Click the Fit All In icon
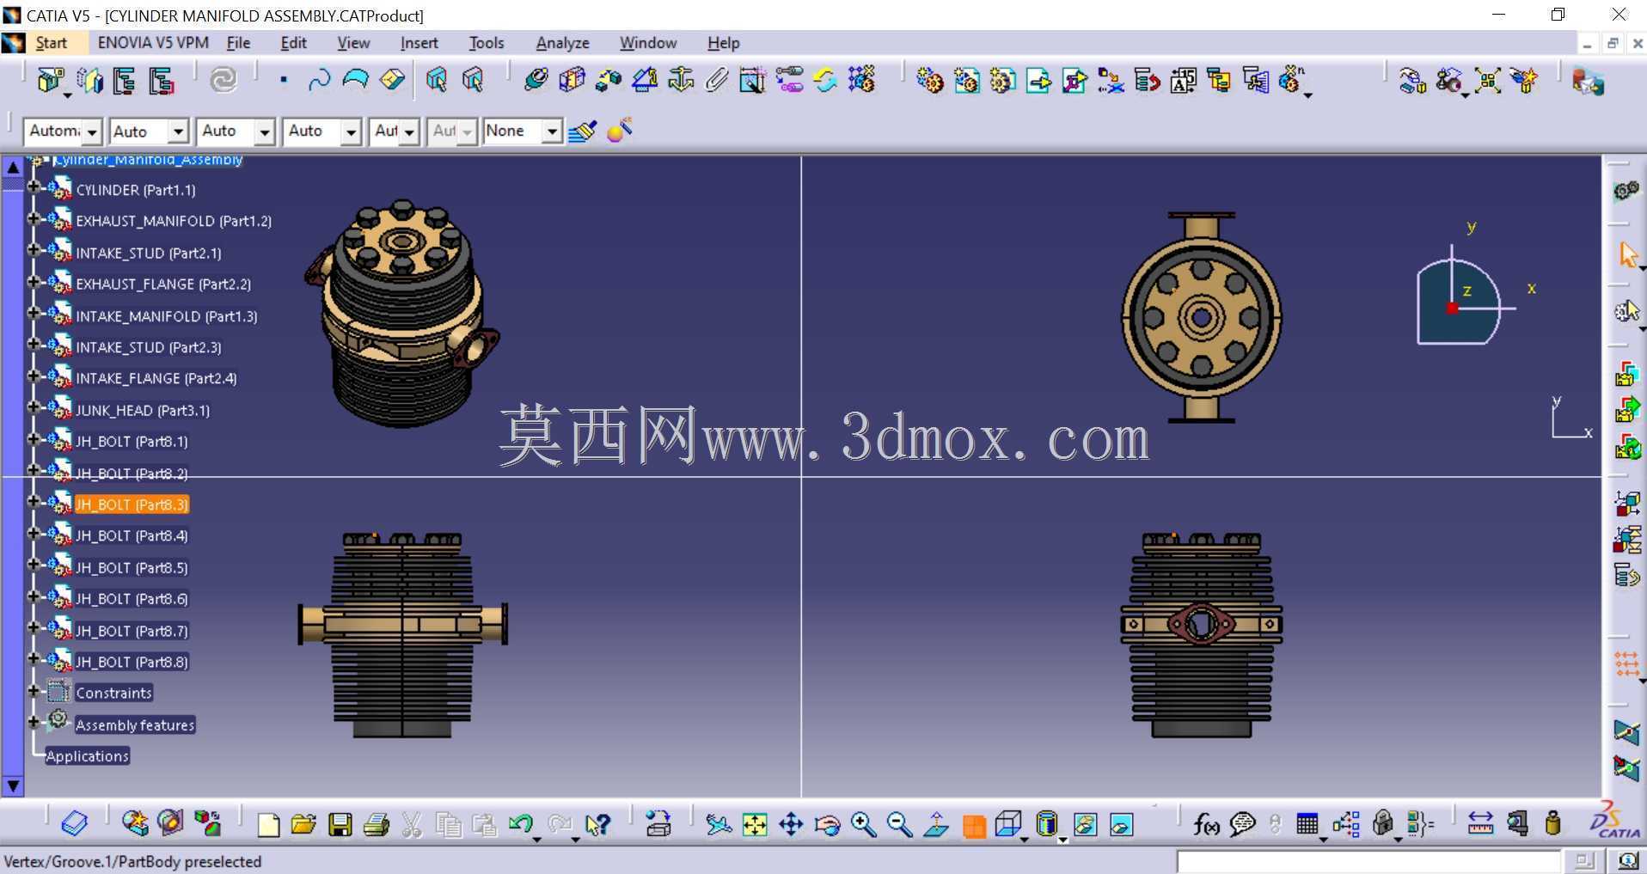Viewport: 1647px width, 874px height. pyautogui.click(x=754, y=825)
